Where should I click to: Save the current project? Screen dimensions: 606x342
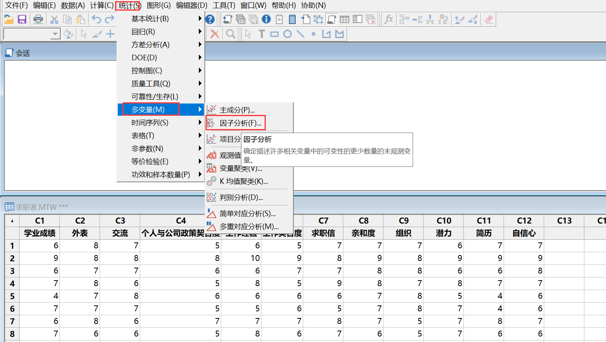point(22,19)
